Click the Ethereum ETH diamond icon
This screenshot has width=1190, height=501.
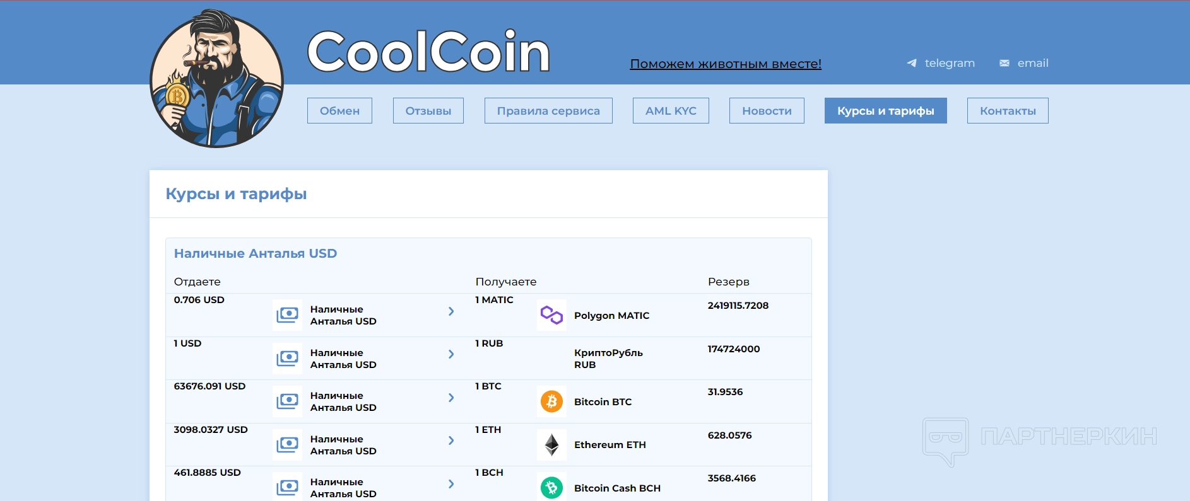[x=551, y=445]
